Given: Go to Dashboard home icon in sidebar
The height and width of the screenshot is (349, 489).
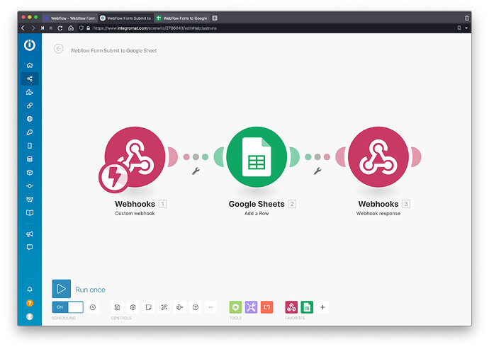Looking at the screenshot, I should pos(30,65).
